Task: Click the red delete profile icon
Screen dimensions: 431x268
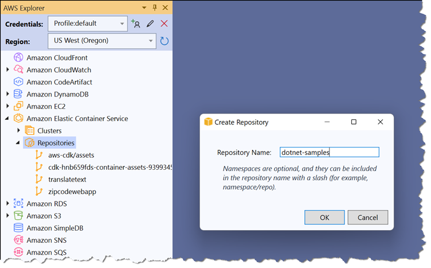Action: click(x=164, y=24)
